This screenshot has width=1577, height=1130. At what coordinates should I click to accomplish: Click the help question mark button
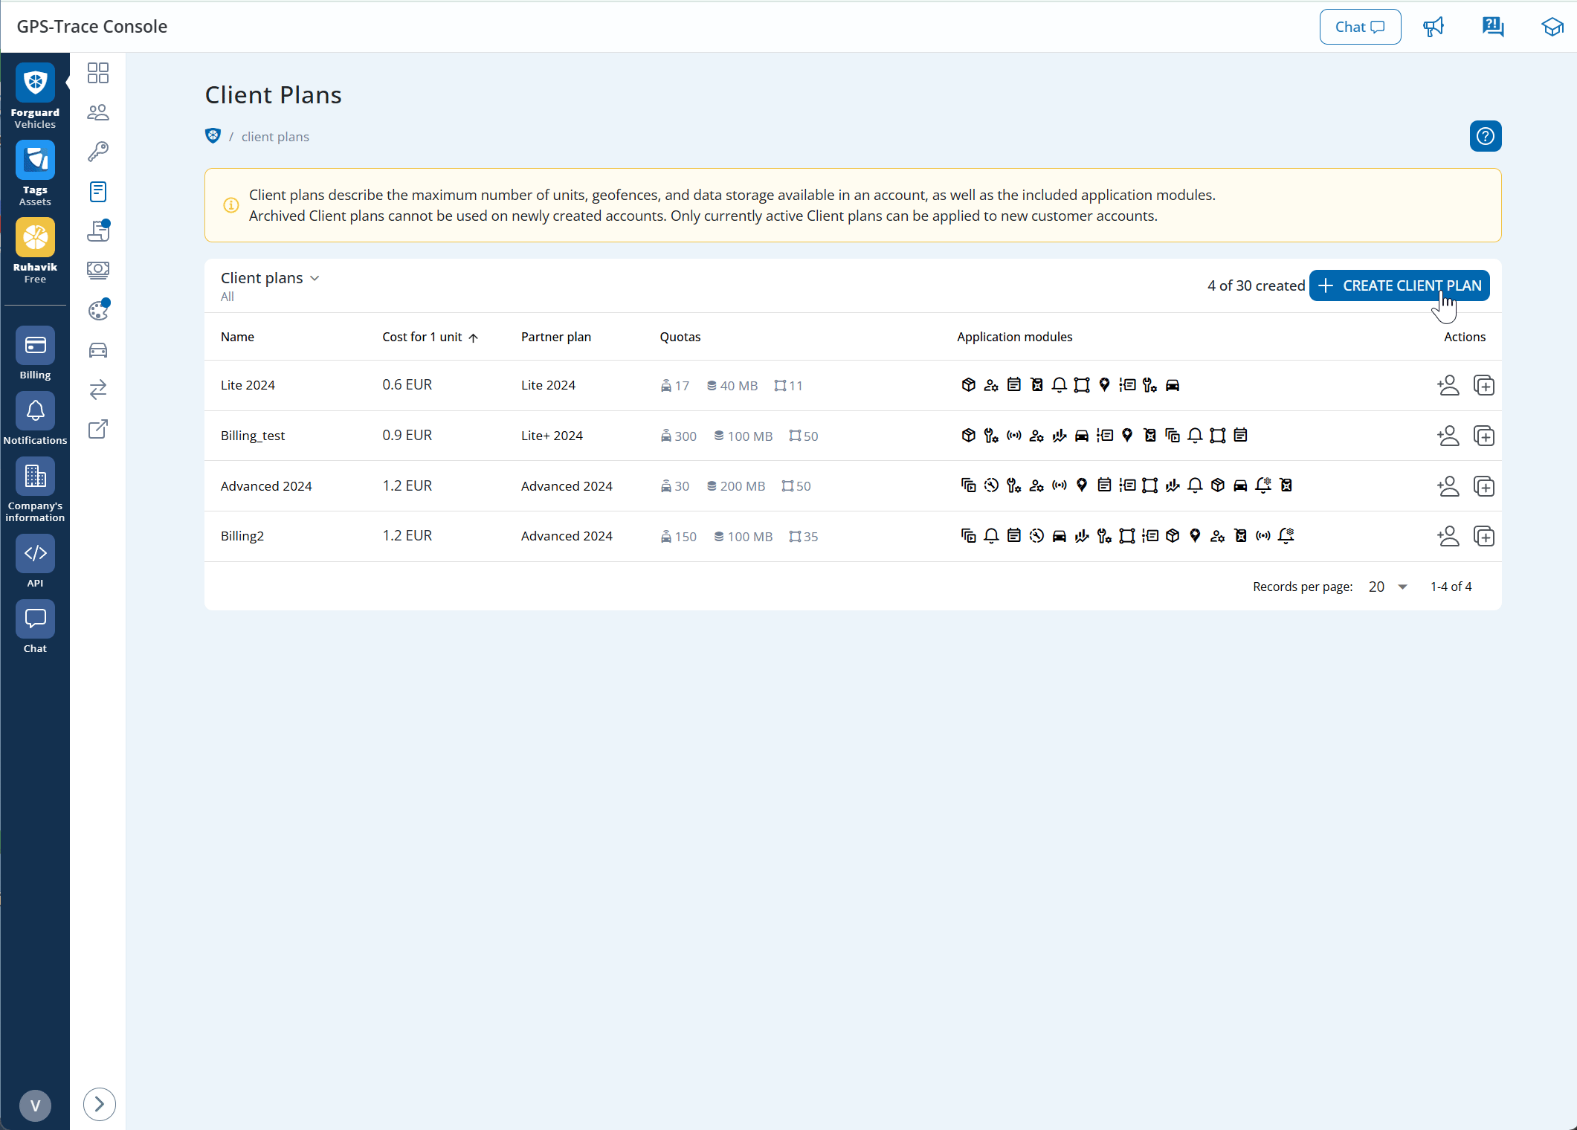pos(1485,136)
